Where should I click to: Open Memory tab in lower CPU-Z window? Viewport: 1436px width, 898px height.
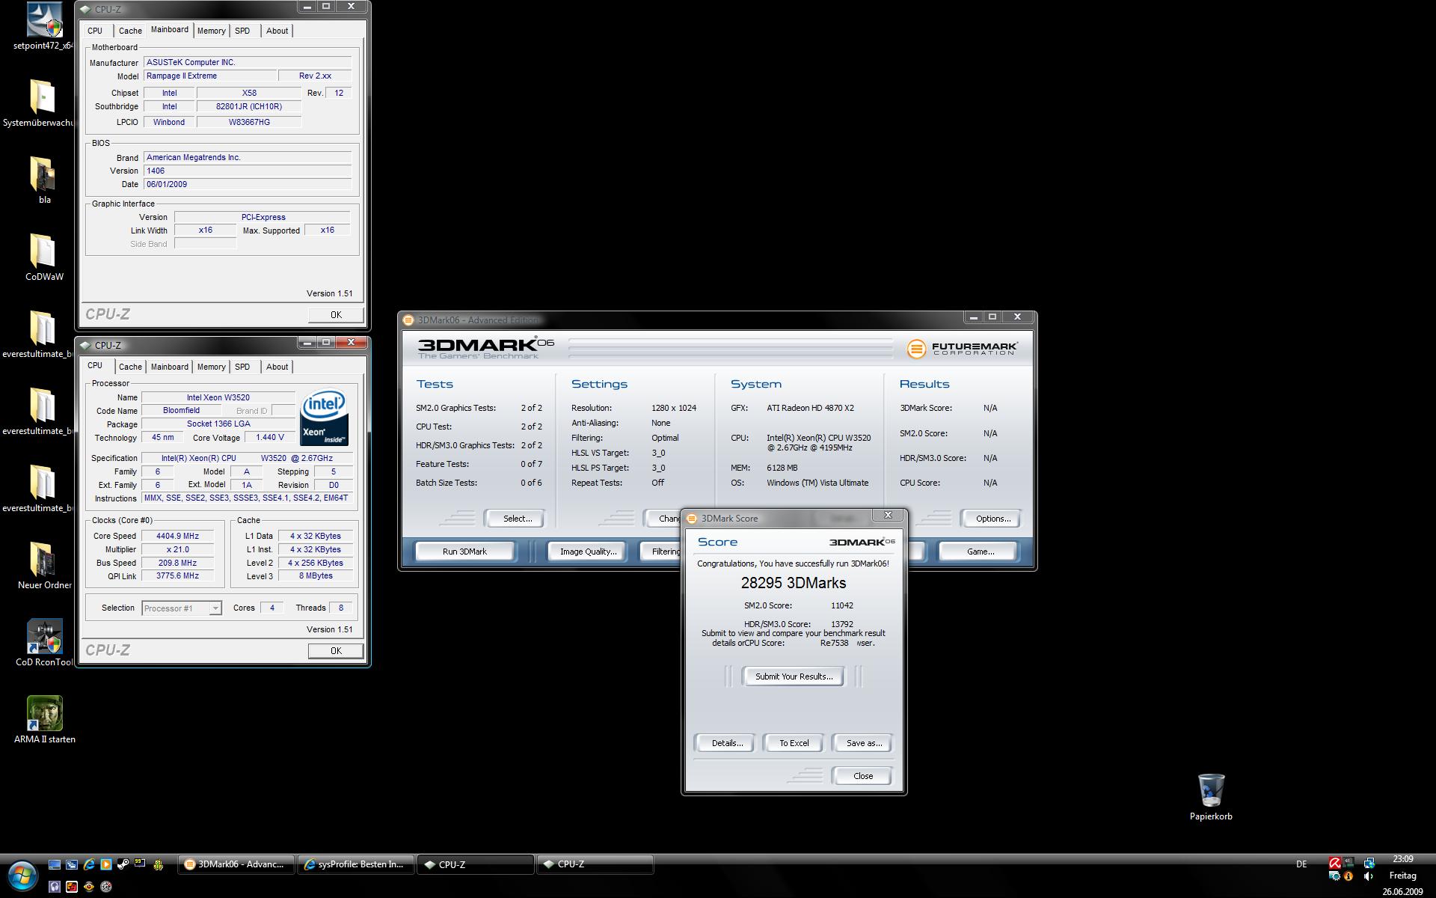coord(211,367)
